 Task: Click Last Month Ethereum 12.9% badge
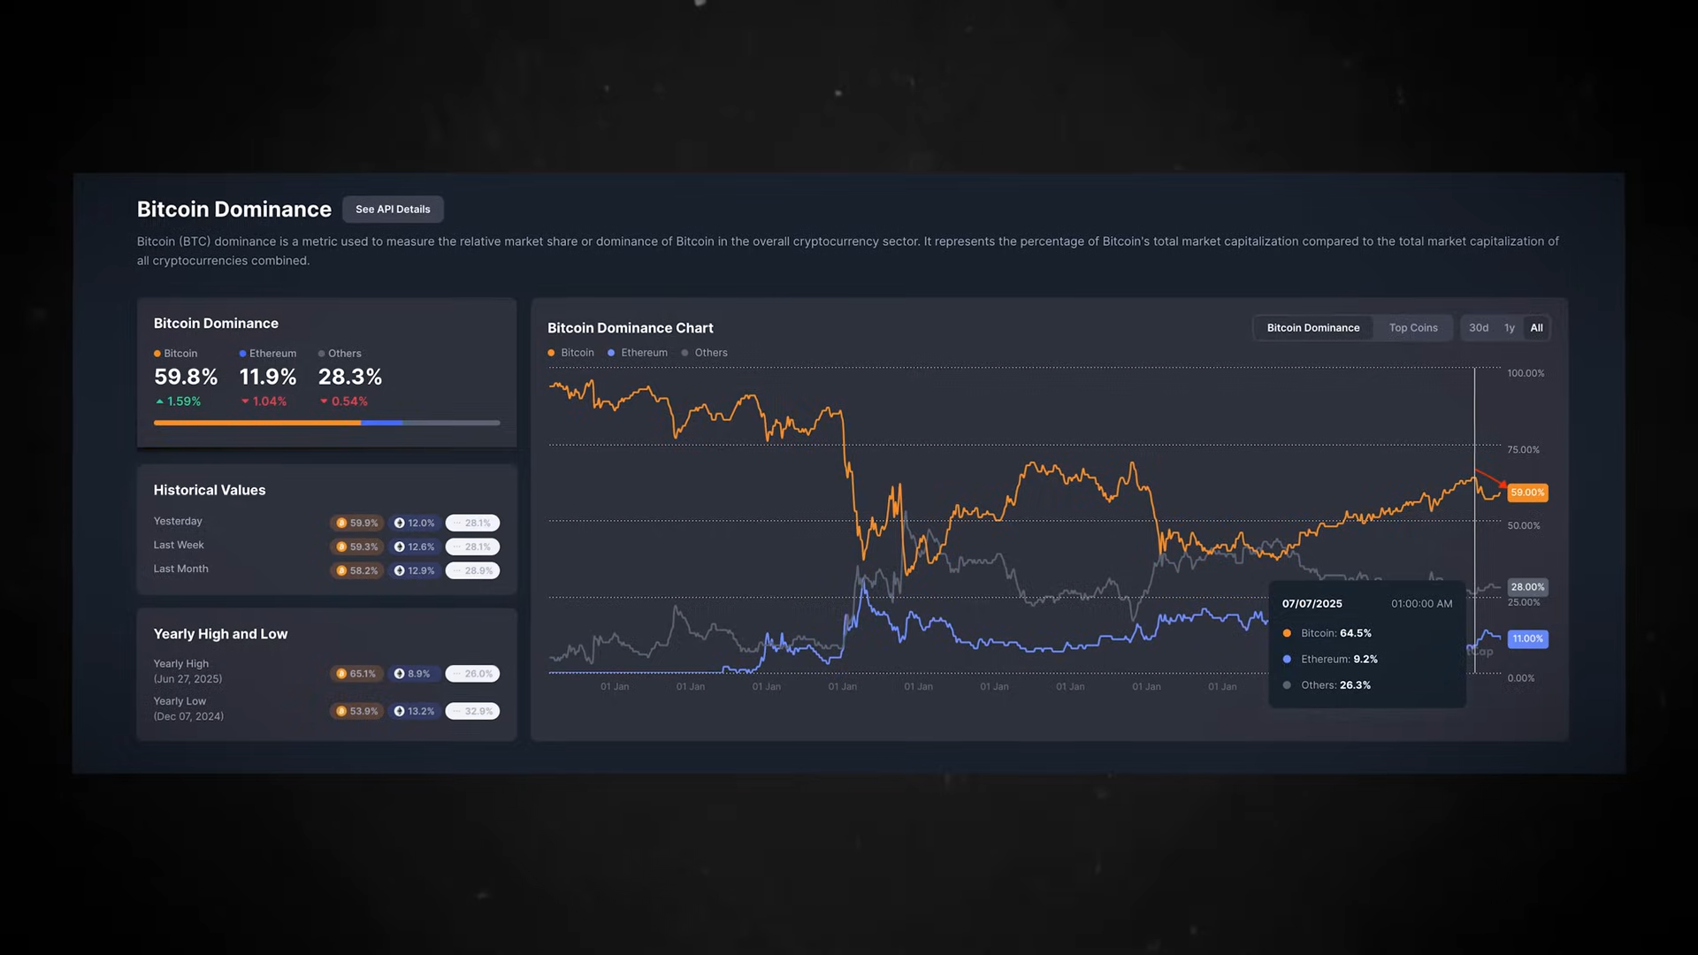(x=414, y=571)
